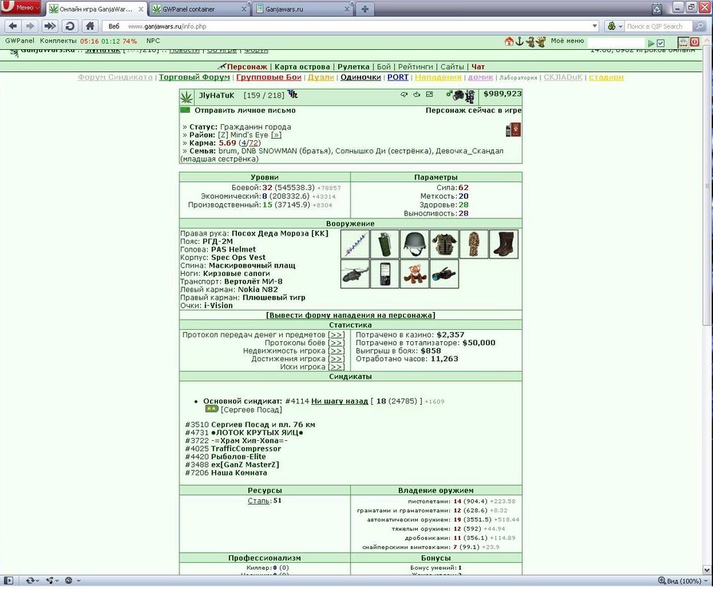This screenshot has height=592, width=713.
Task: Click the envelope icon in the character header
Action: click(x=429, y=94)
